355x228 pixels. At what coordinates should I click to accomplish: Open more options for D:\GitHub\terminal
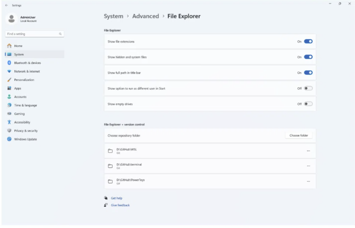point(308,166)
